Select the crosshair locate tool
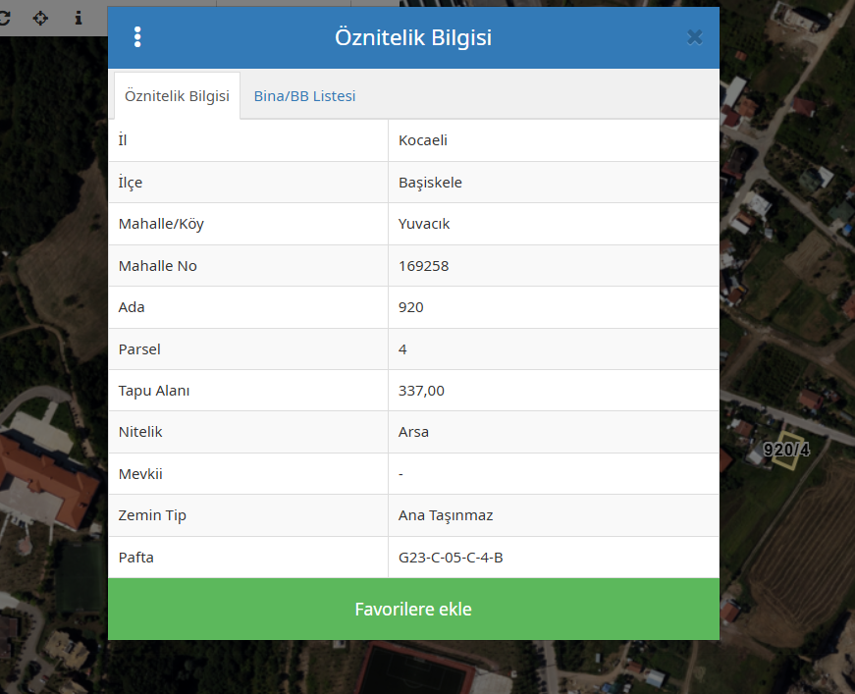 pos(40,18)
